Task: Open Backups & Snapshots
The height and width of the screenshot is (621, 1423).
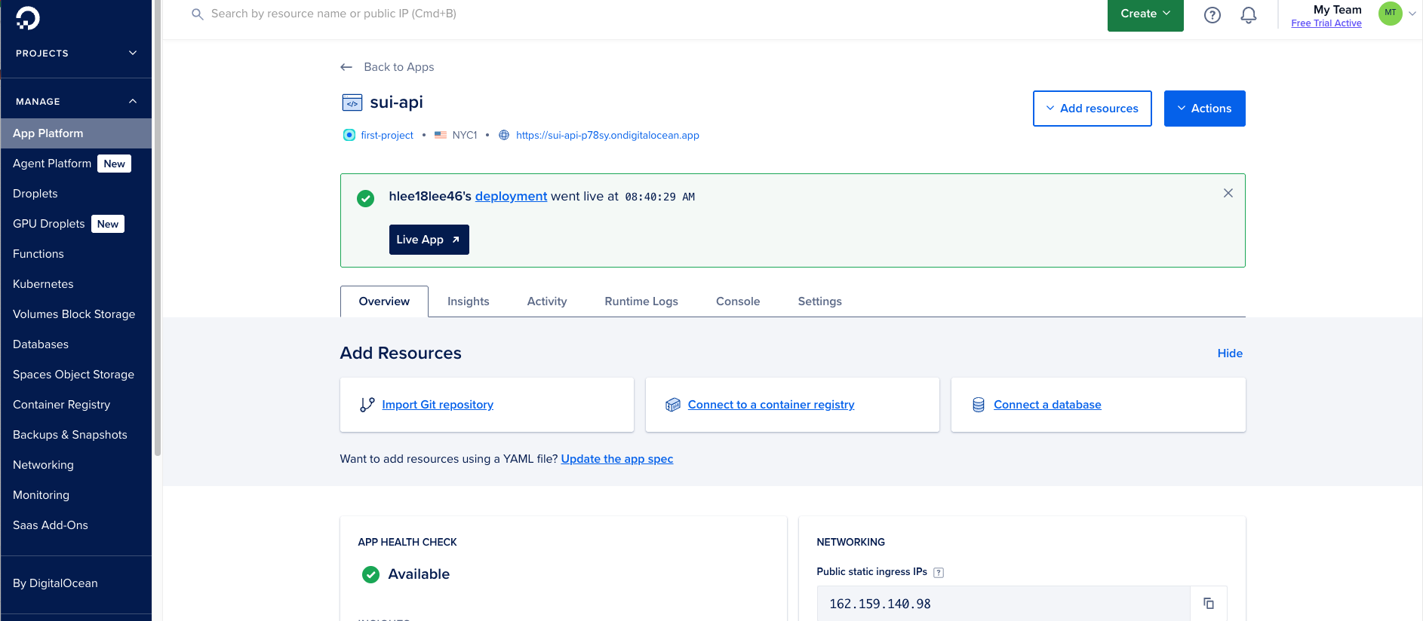Action: click(76, 435)
